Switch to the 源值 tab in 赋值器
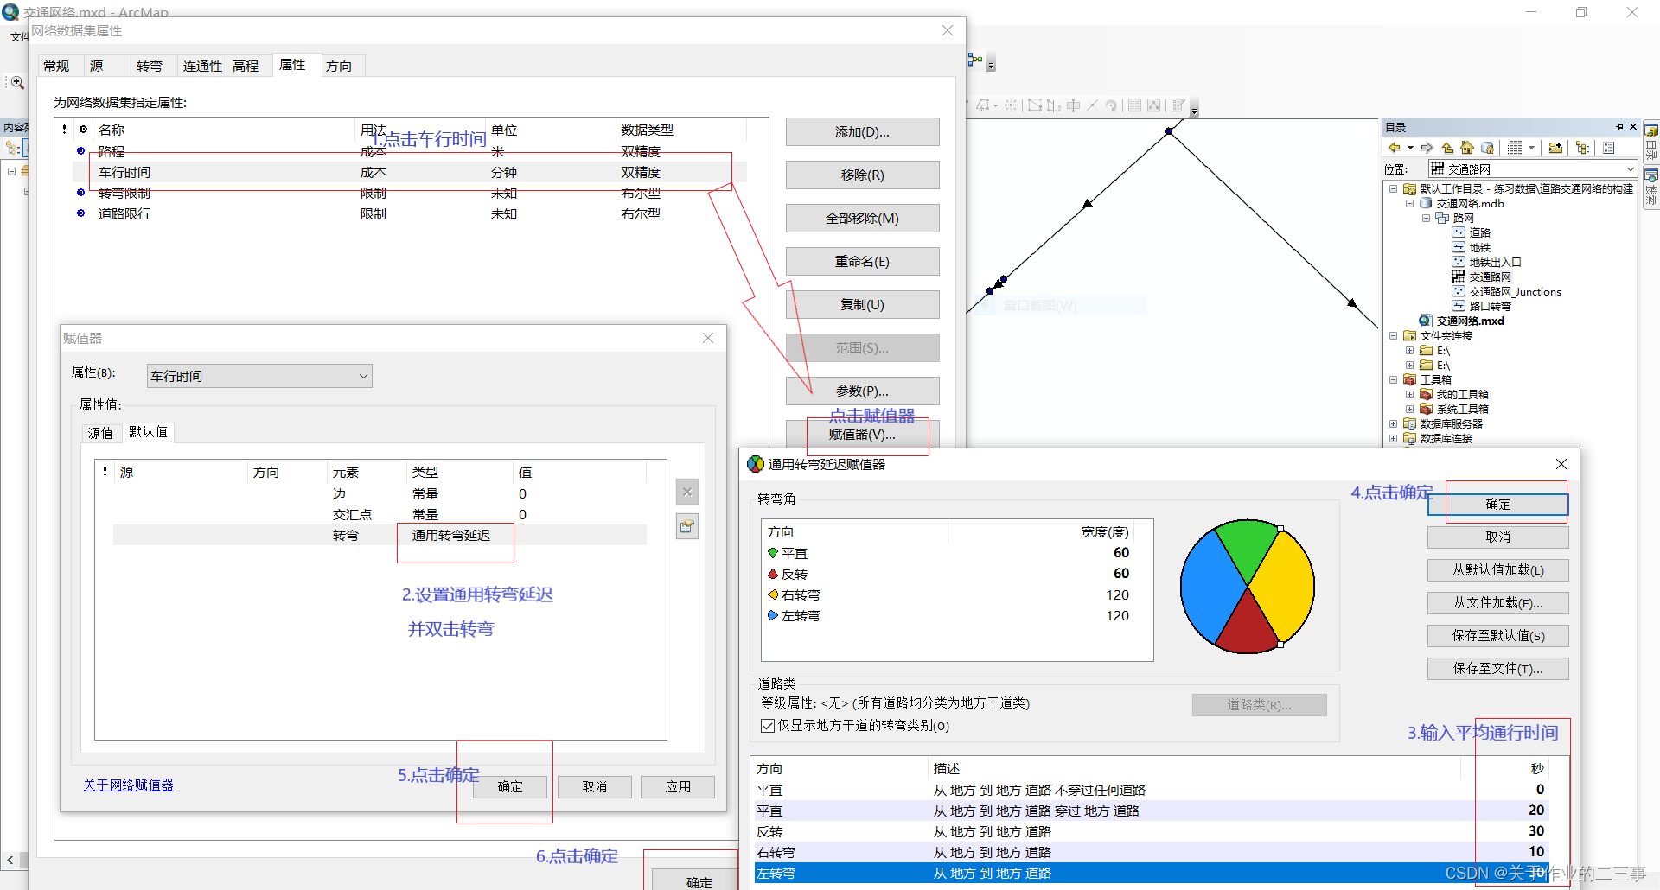The height and width of the screenshot is (890, 1660). 99,432
